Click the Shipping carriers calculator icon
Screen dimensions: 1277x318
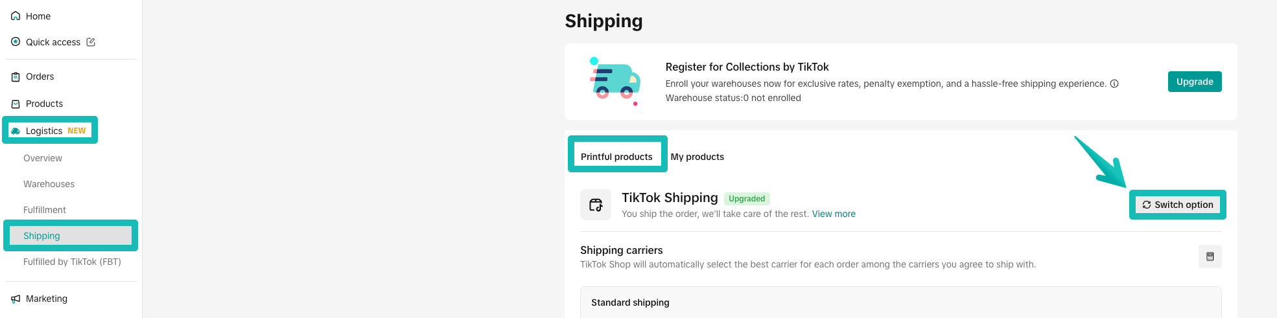tap(1210, 256)
